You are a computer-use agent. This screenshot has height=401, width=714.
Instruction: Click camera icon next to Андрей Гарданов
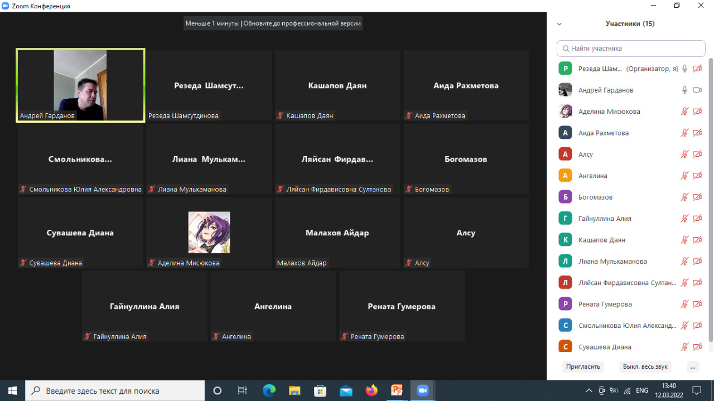coord(697,90)
